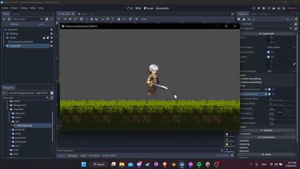
Task: Click the Pan hand tool in viewport toolbar
Action: click(x=91, y=19)
